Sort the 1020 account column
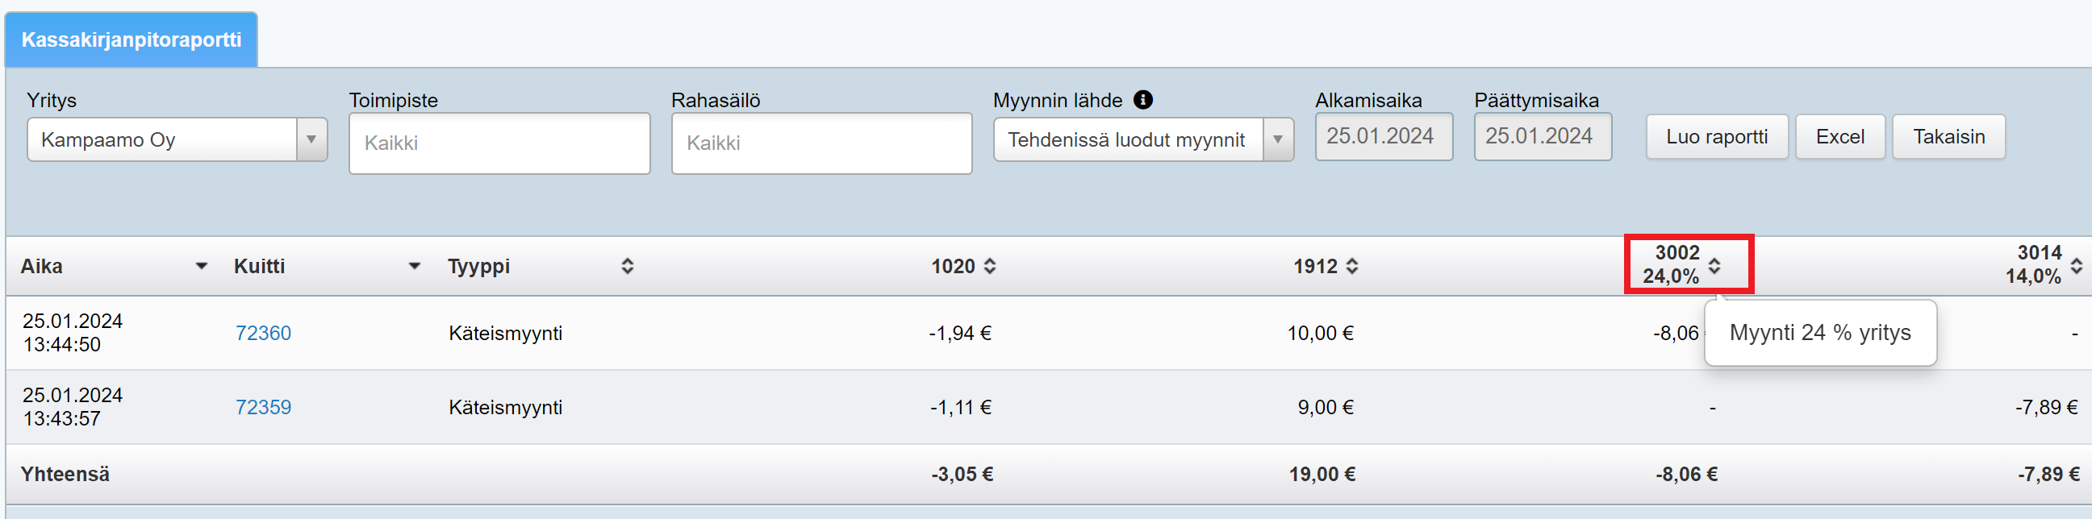2092x519 pixels. click(x=989, y=266)
